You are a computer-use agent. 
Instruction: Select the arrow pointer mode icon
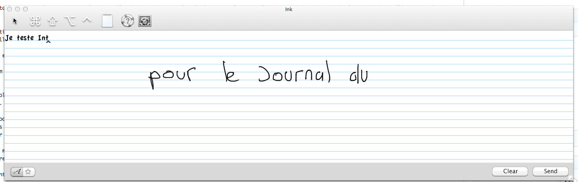tap(15, 21)
